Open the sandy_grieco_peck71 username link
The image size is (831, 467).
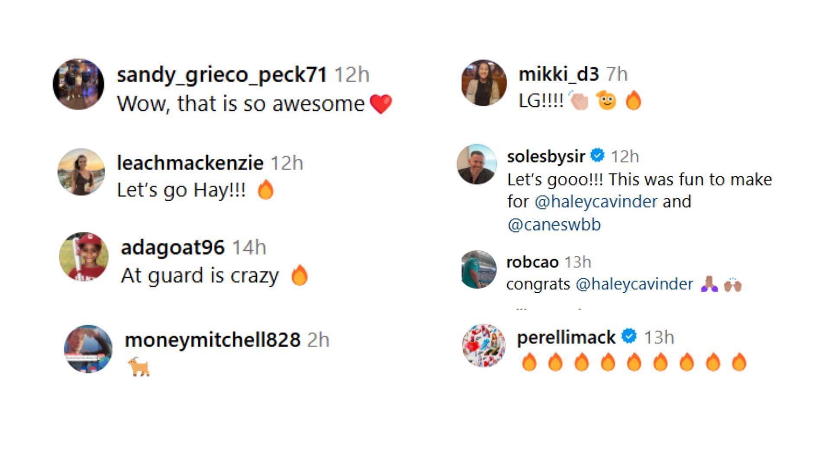coord(222,75)
